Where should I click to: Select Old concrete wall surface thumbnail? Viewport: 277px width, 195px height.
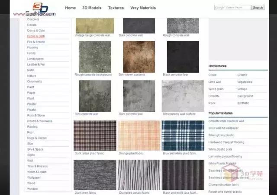point(183,96)
